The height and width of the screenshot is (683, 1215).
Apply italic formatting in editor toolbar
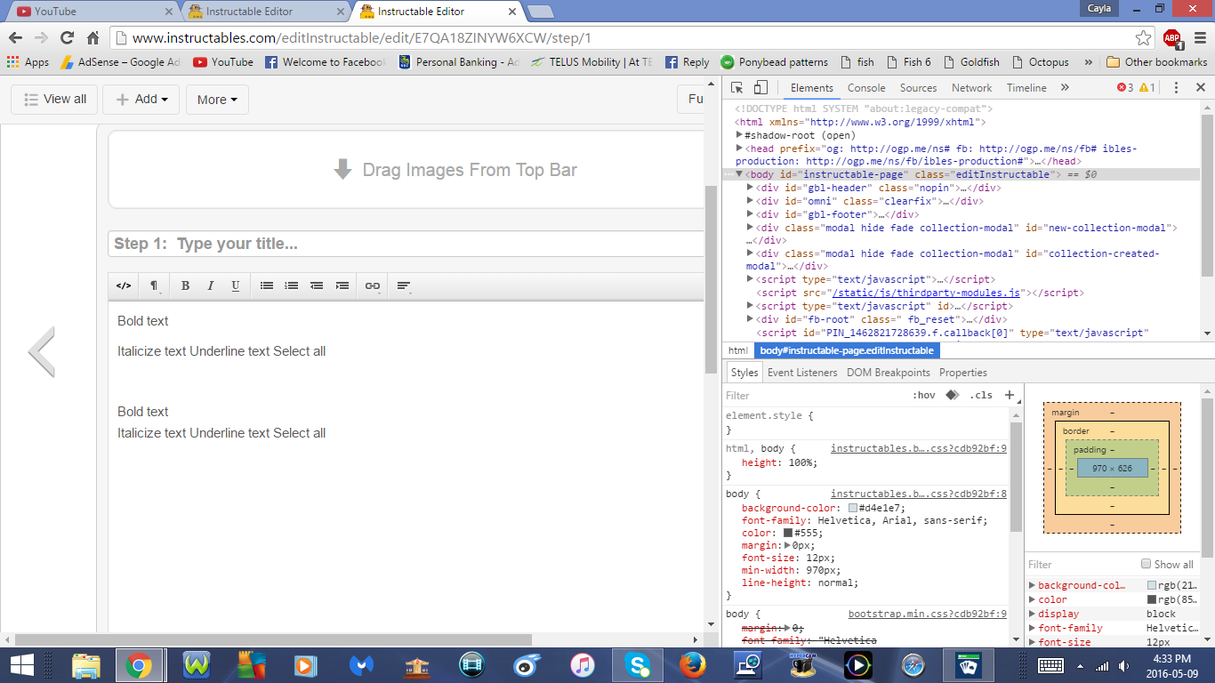pyautogui.click(x=210, y=286)
